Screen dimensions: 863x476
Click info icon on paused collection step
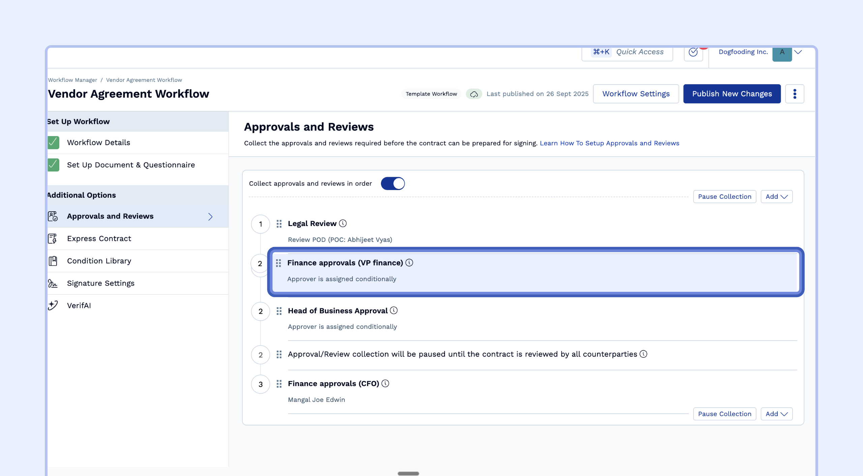click(x=643, y=354)
